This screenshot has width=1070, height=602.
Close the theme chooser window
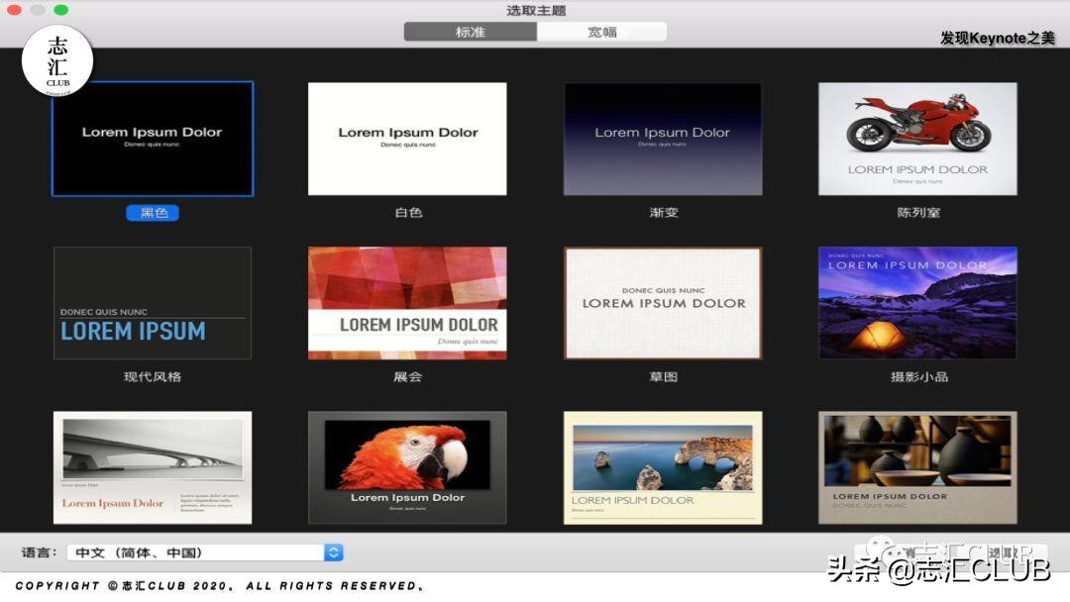pos(15,10)
